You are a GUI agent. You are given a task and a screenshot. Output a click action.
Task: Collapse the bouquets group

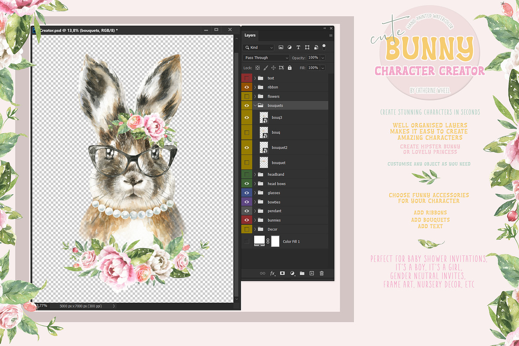coord(255,106)
